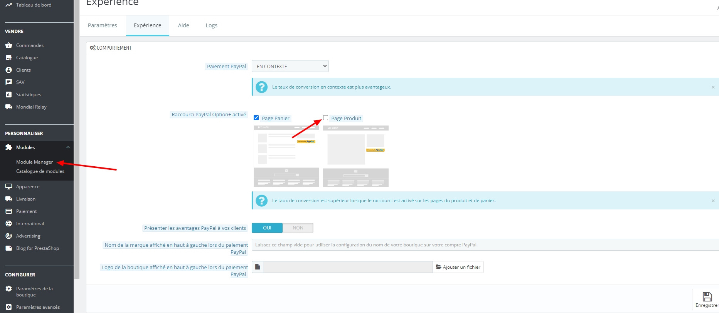Click the Livraison truck icon
The width and height of the screenshot is (719, 313).
8,199
